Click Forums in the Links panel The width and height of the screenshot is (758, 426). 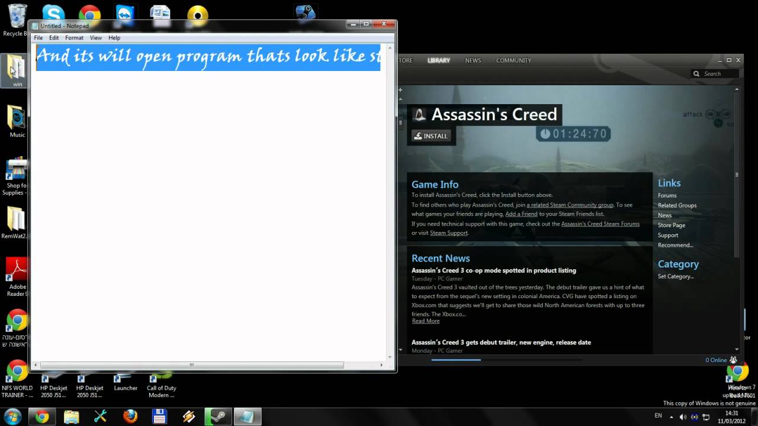click(x=667, y=196)
